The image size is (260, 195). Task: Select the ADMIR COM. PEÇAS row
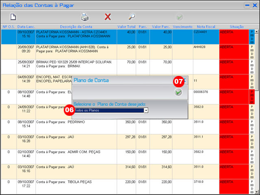click(76, 156)
